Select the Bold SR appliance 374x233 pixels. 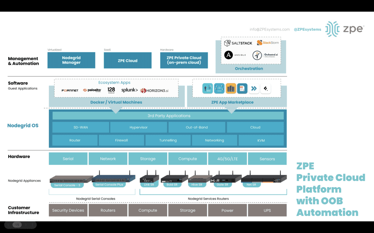(x=174, y=179)
